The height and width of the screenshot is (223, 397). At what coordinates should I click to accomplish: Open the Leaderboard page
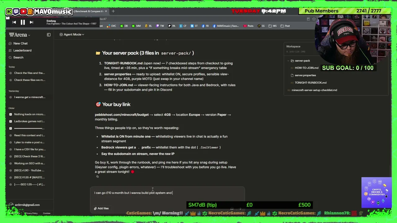point(20,50)
